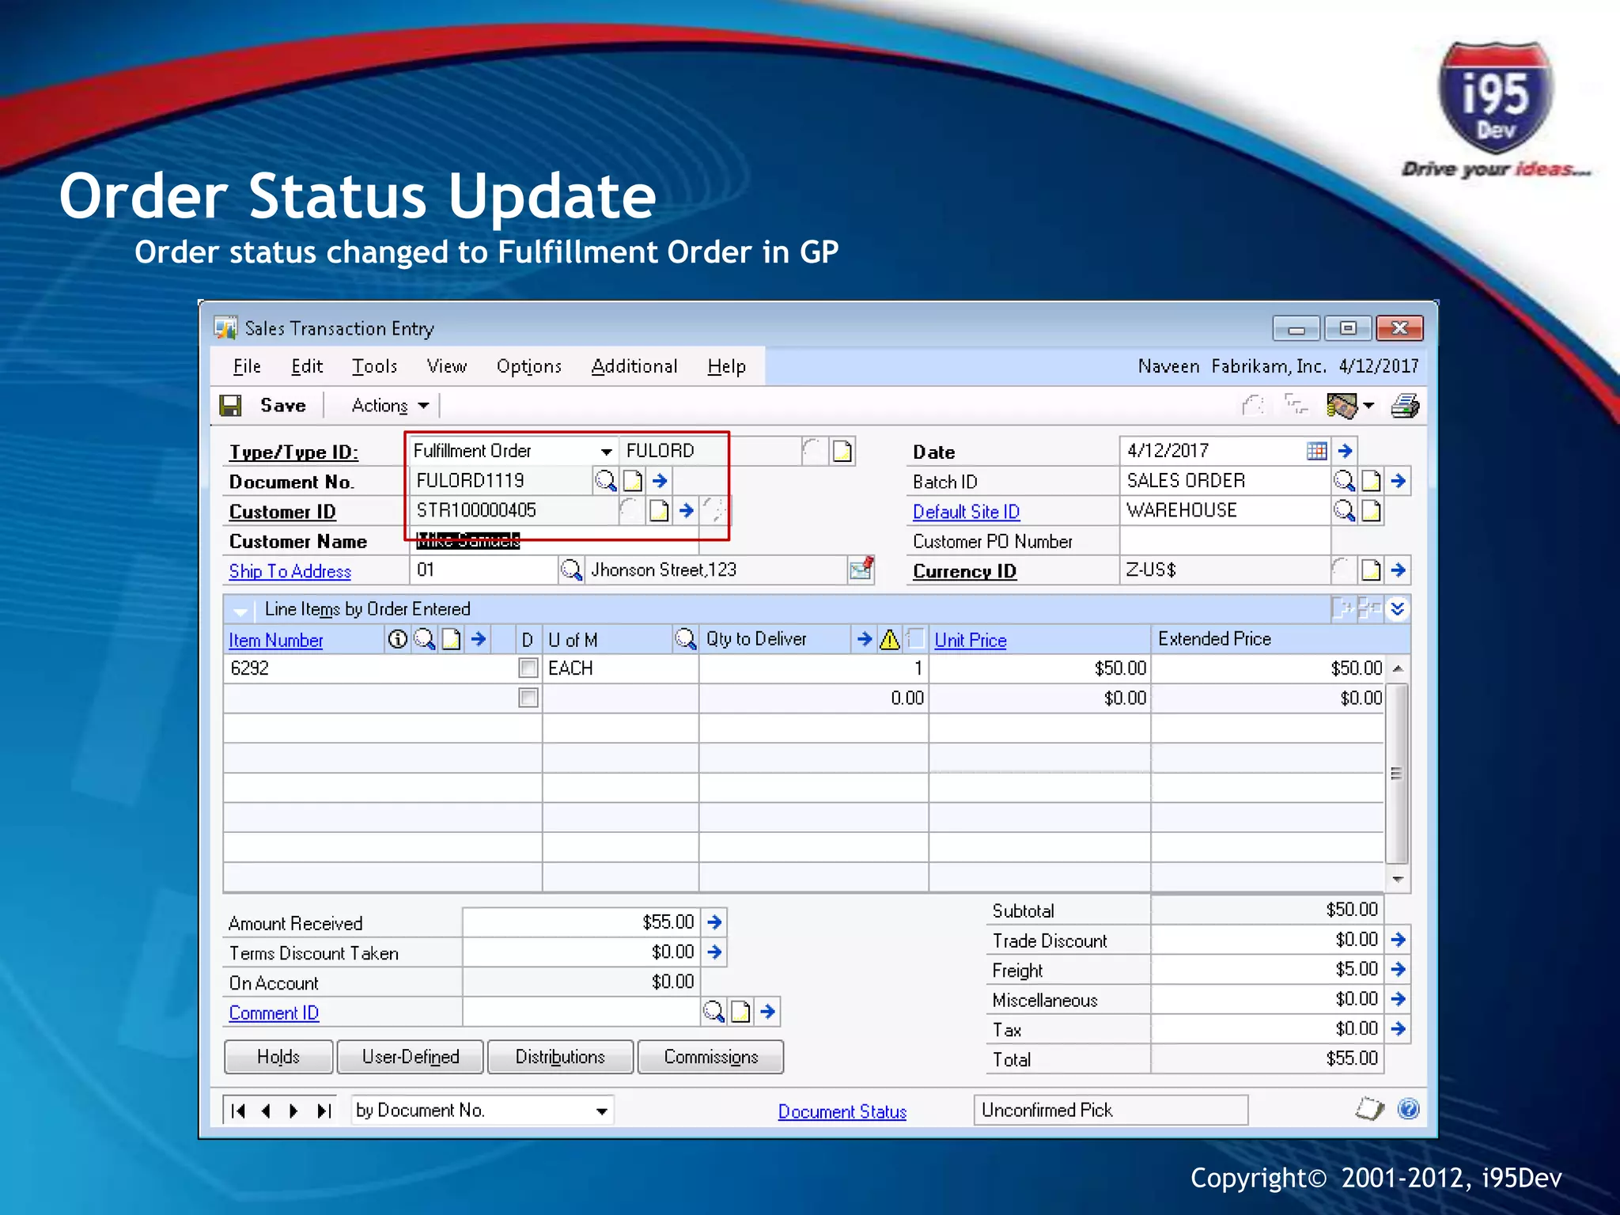This screenshot has height=1215, width=1620.
Task: Toggle D checkbox for item 6292
Action: tap(528, 668)
